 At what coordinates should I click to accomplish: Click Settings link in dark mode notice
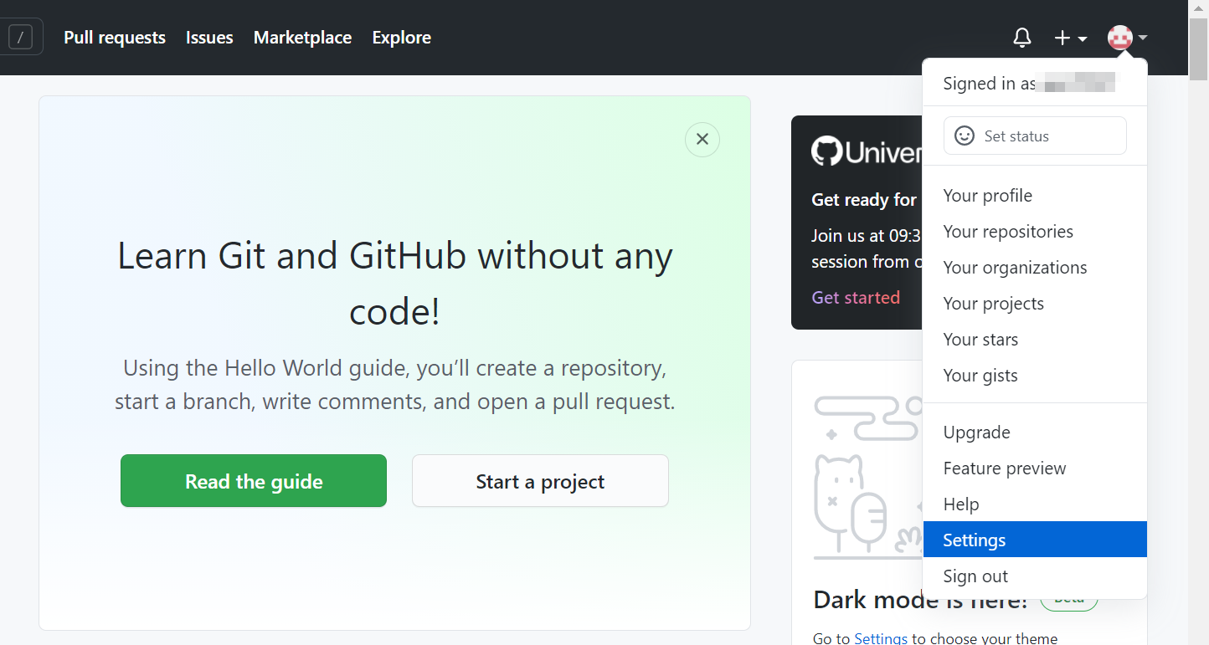tap(881, 638)
